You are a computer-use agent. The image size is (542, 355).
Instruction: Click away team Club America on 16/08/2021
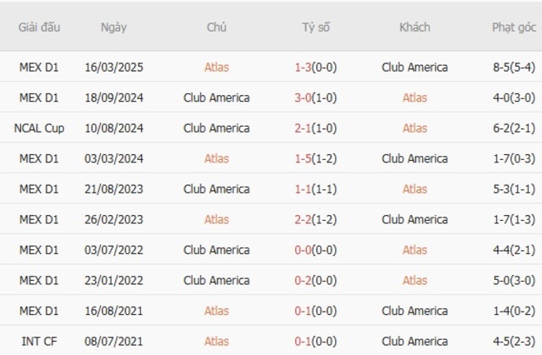(414, 311)
